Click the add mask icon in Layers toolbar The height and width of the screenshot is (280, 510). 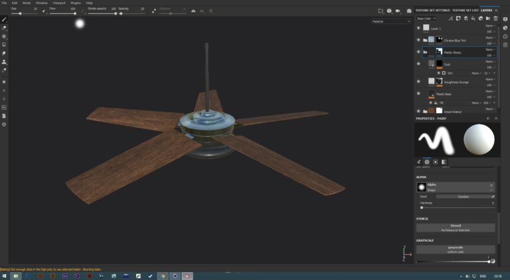pyautogui.click(x=458, y=19)
